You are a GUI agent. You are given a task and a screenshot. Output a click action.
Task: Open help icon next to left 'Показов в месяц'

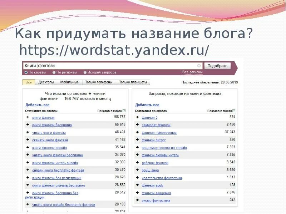(124, 111)
